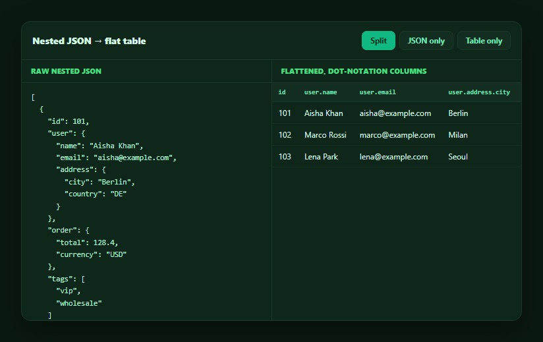
Task: Click the Seoul city cell
Action: [x=458, y=157]
